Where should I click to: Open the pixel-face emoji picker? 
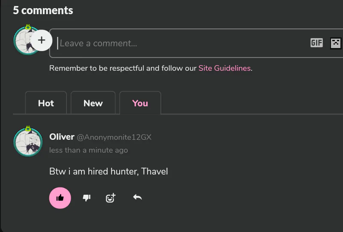coord(335,43)
